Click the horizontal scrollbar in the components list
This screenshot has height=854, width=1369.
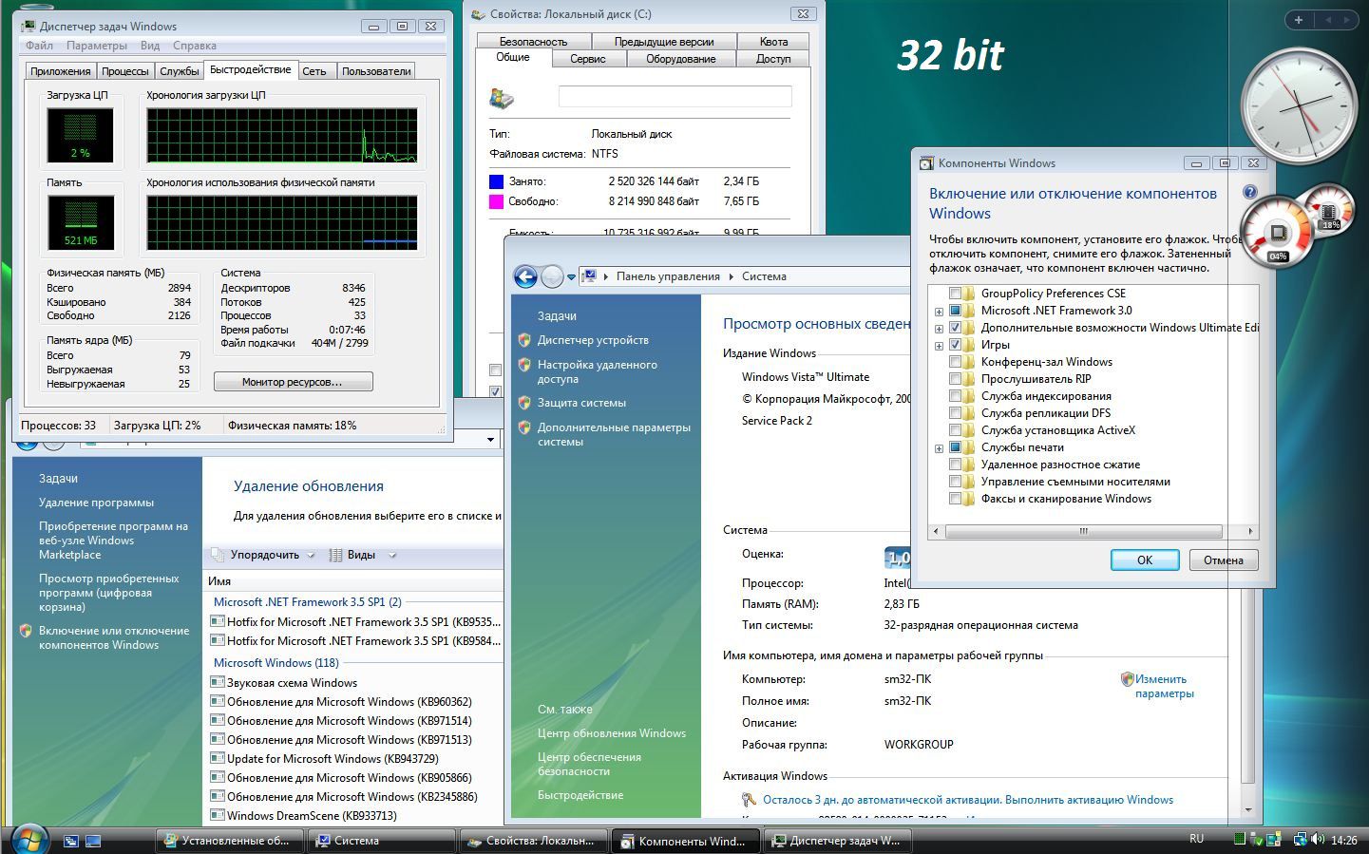point(1083,532)
